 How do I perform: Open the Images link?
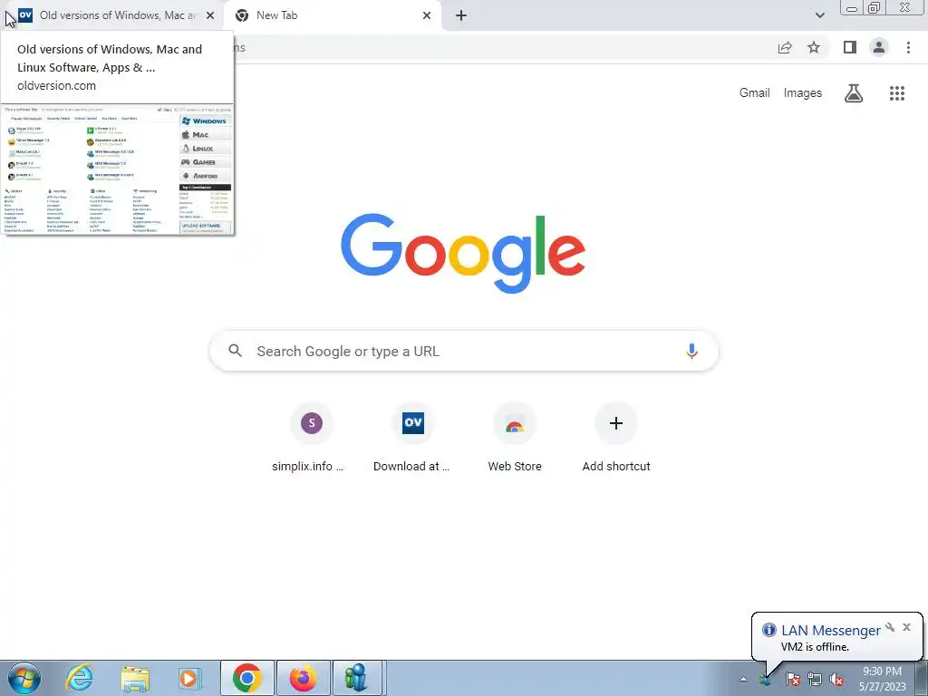click(803, 93)
